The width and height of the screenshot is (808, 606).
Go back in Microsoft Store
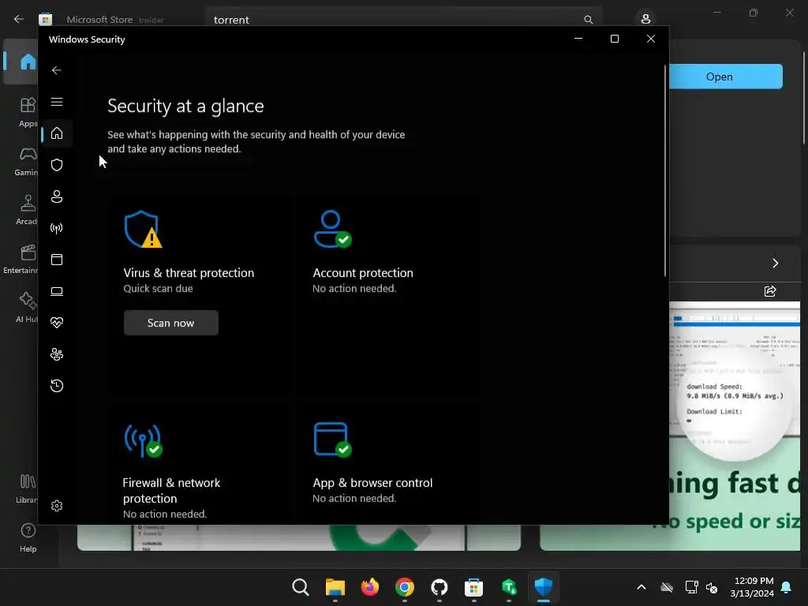pyautogui.click(x=19, y=20)
